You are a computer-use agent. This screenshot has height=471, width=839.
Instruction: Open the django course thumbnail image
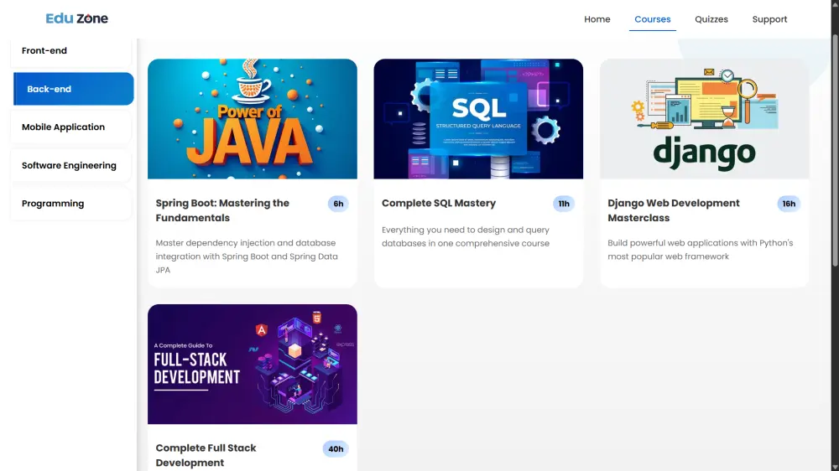(x=704, y=119)
